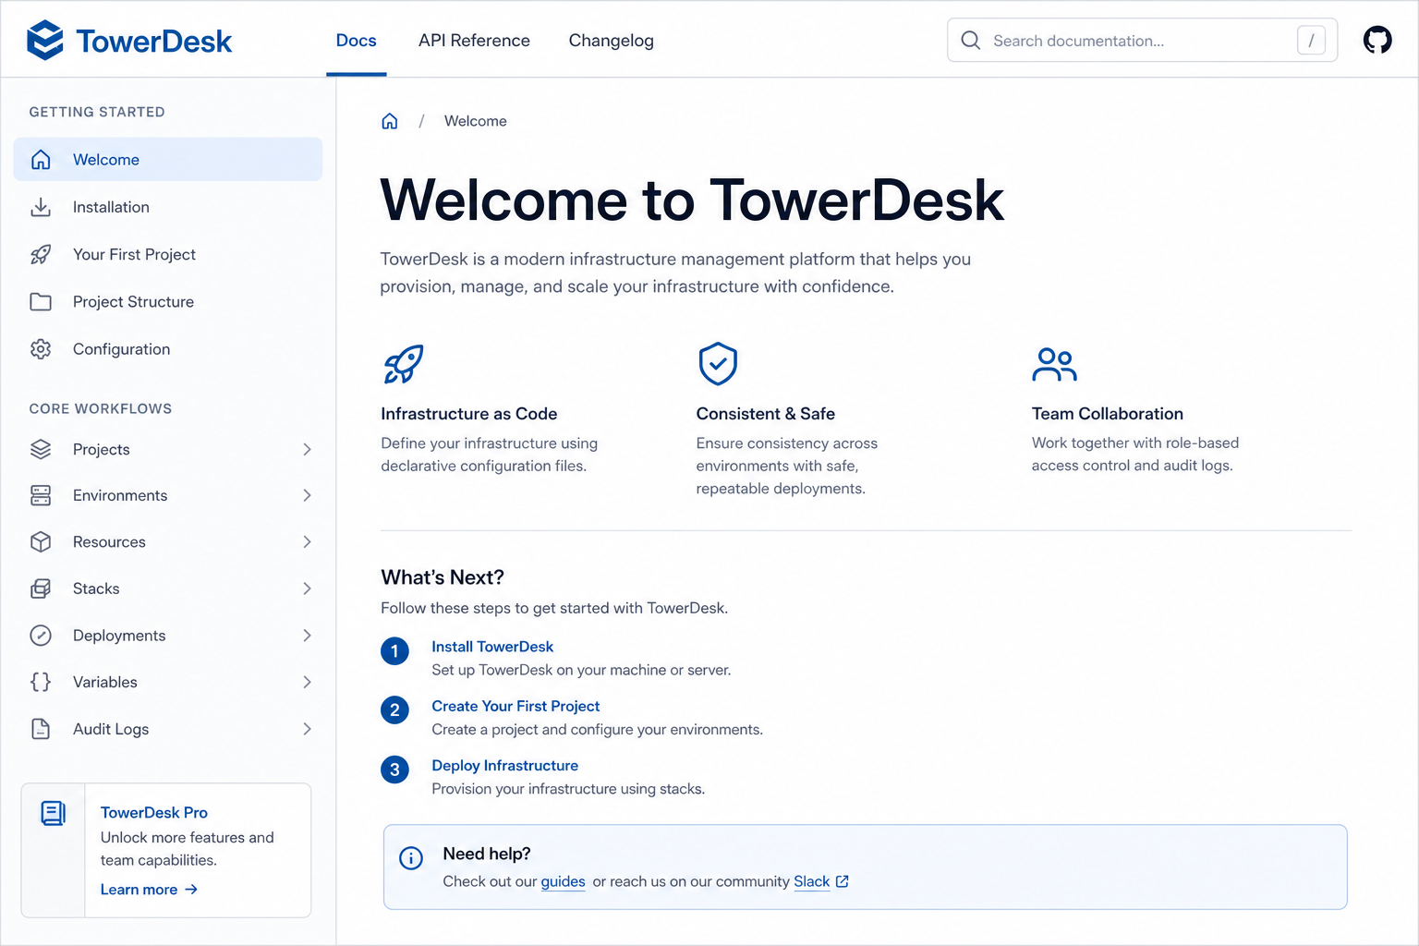Click the home breadcrumb icon
Image resolution: width=1419 pixels, height=946 pixels.
tap(390, 121)
